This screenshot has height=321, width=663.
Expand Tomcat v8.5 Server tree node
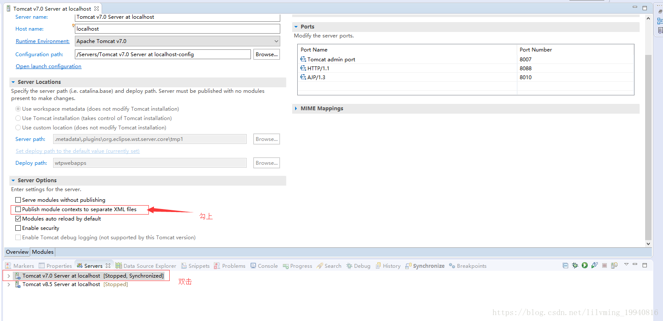point(9,284)
